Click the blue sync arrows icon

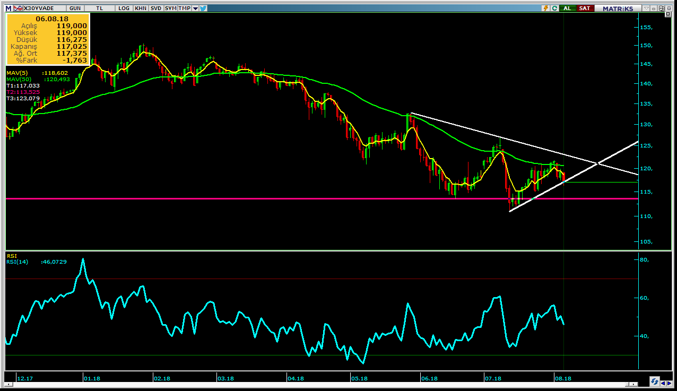pyautogui.click(x=655, y=382)
